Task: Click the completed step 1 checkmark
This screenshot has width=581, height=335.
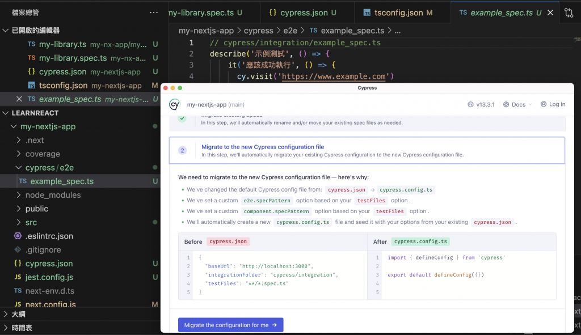Action: click(182, 118)
